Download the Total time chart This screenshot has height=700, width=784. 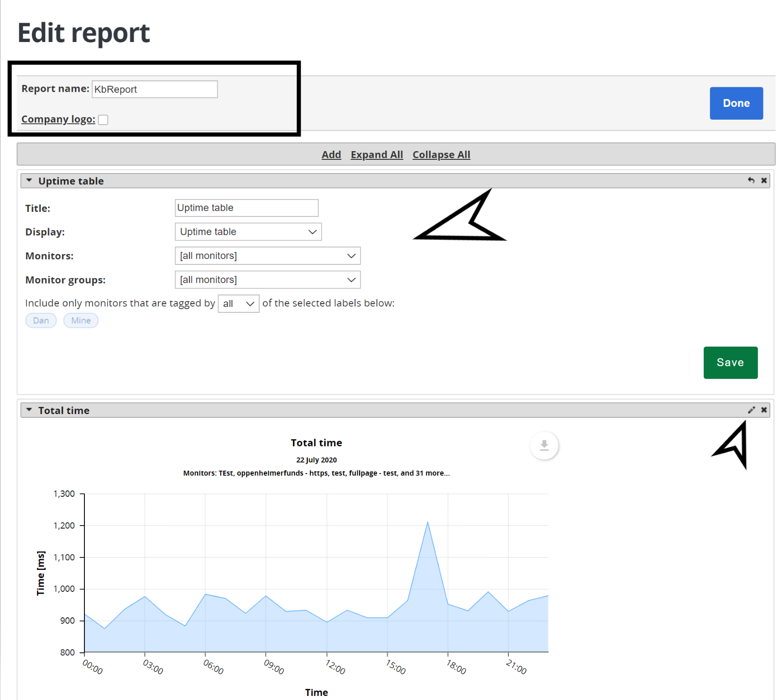pos(544,445)
